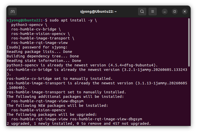
Task: Open the hamburger main menu
Action: click(x=153, y=11)
